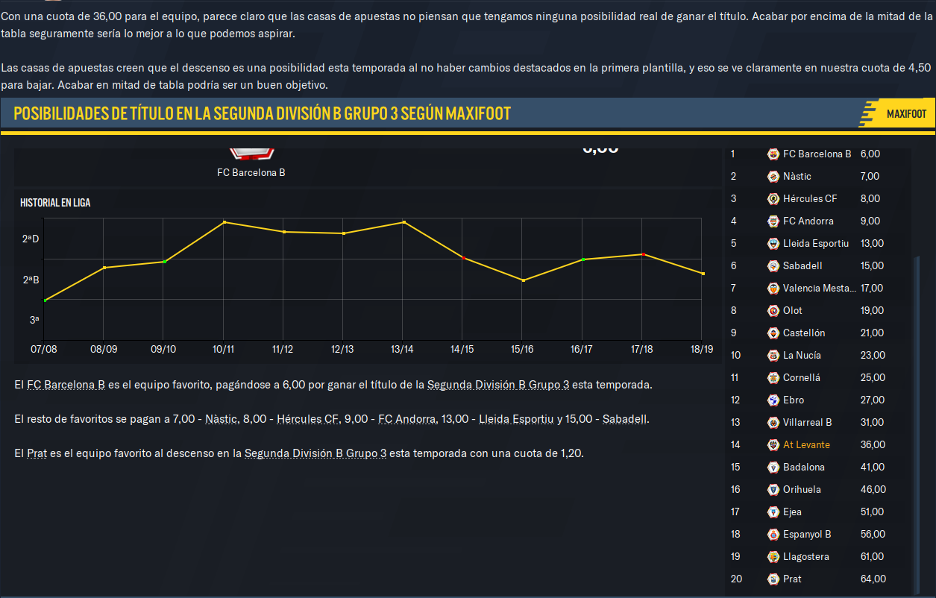Screen dimensions: 936x598
Task: Select the highlighted At Levante team name
Action: [x=806, y=445]
